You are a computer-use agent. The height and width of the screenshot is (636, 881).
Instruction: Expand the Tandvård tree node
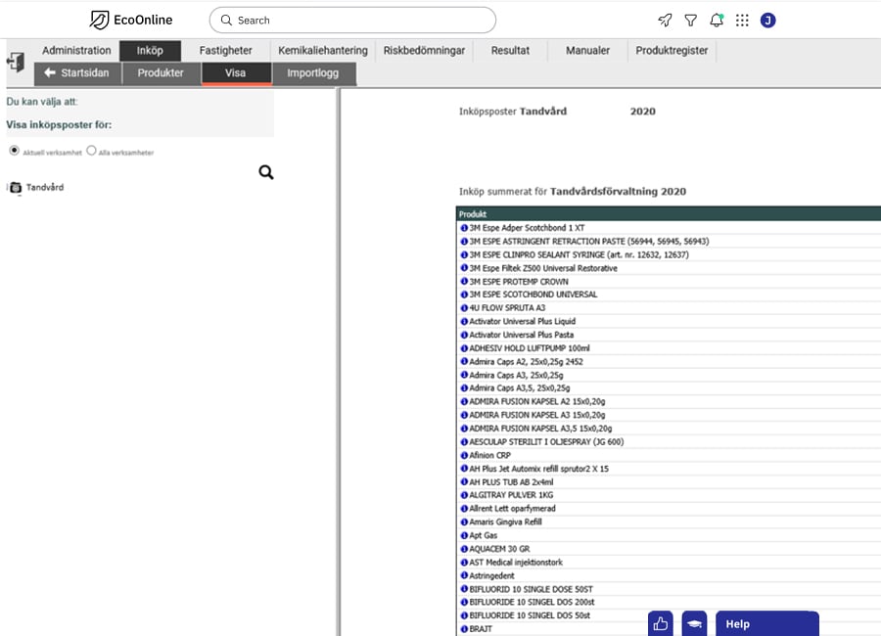point(15,188)
